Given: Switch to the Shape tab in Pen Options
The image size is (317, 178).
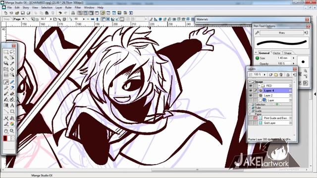Looking at the screenshot, I should click(x=287, y=53).
